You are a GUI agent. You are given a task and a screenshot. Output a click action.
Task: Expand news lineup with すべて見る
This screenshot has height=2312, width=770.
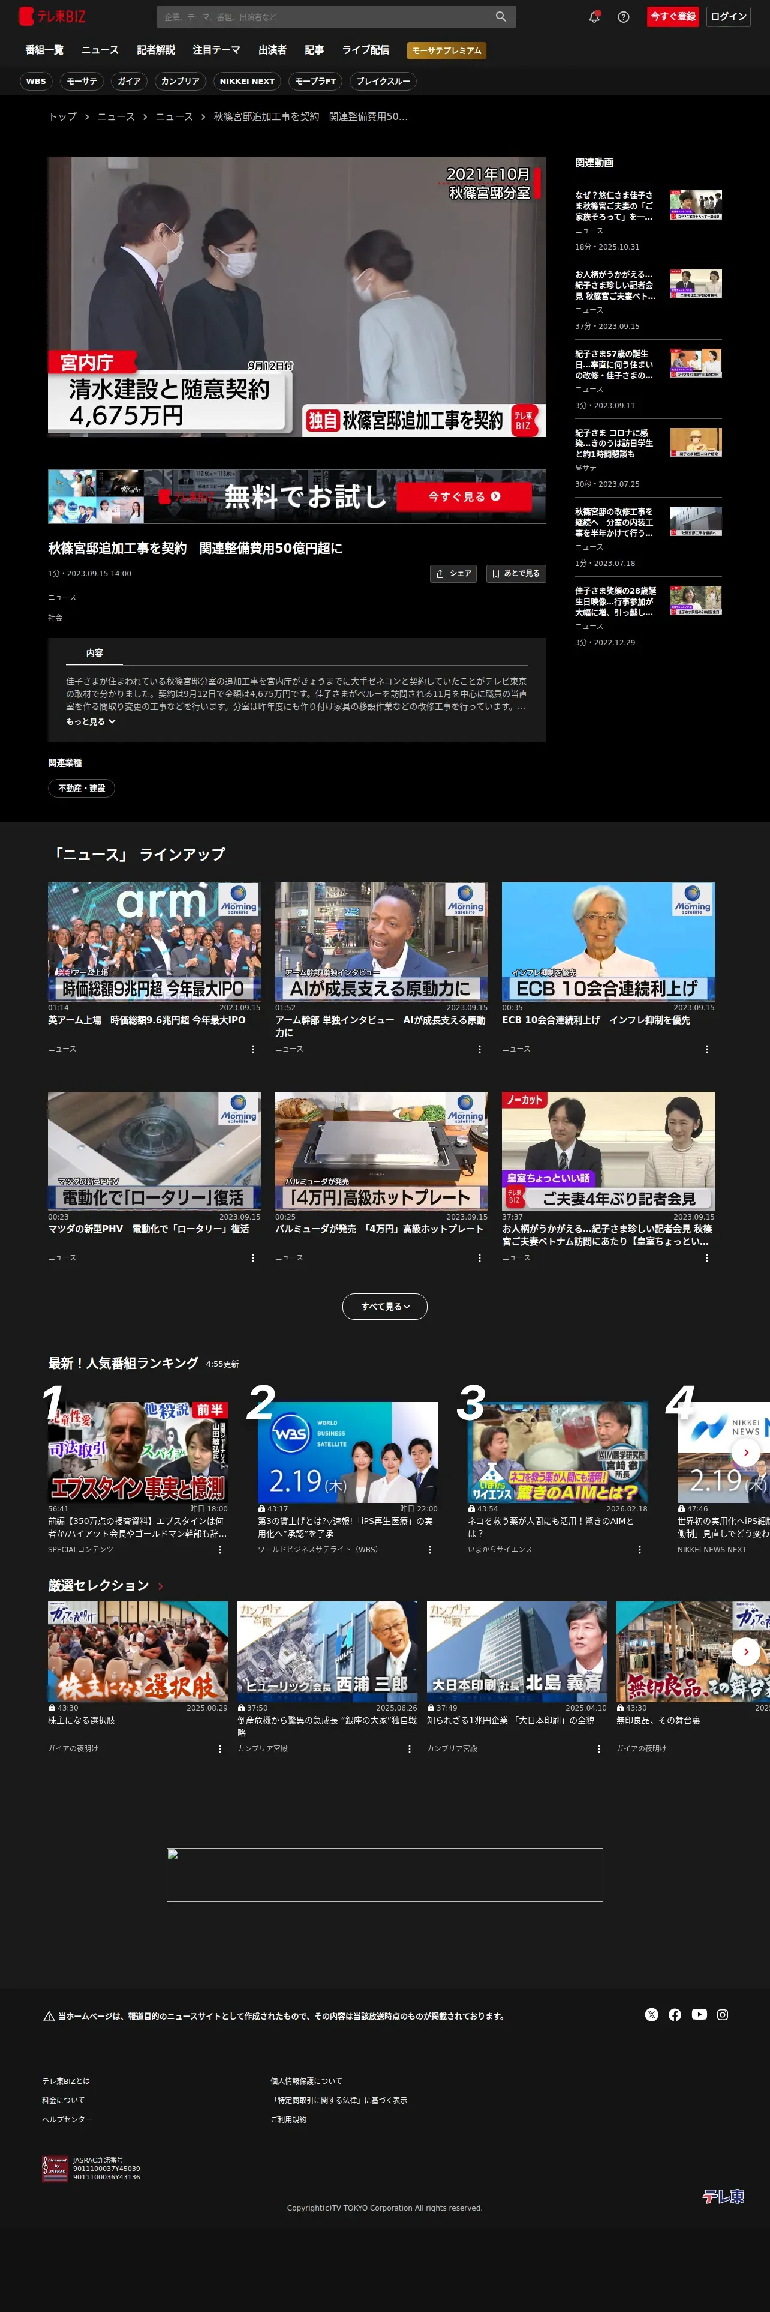click(384, 1306)
